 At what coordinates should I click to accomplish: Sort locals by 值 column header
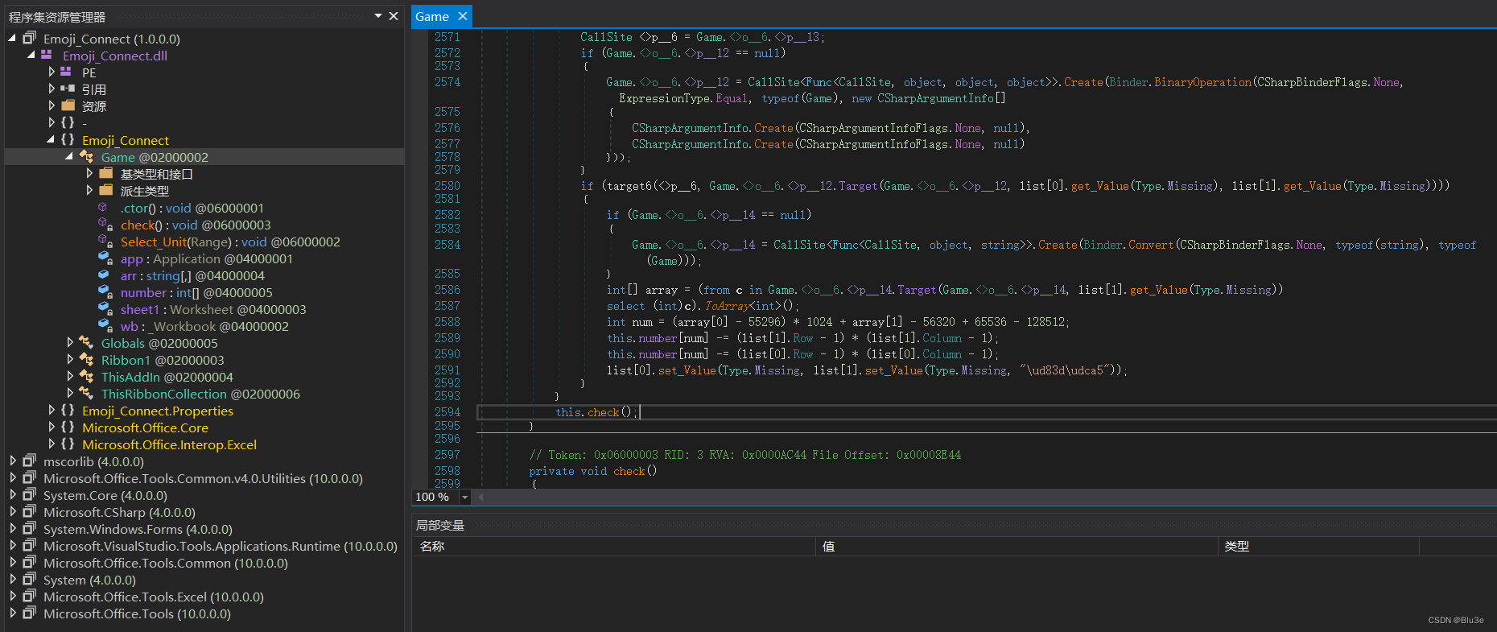[x=1017, y=546]
